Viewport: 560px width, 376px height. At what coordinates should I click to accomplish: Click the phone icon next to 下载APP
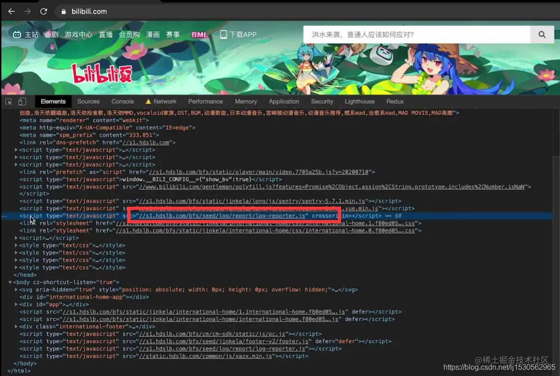(223, 34)
